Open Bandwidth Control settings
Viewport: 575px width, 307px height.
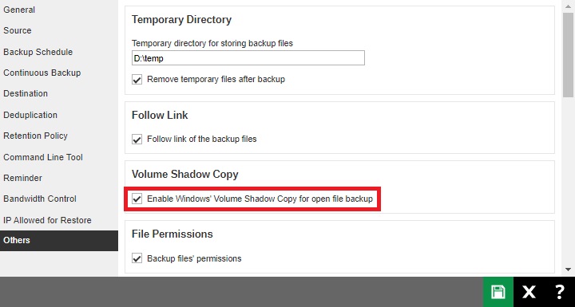coord(40,199)
